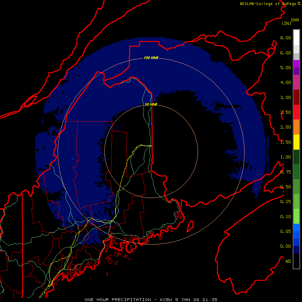
Task: Click the 100 NMI range ring label
Action: [x=151, y=58]
